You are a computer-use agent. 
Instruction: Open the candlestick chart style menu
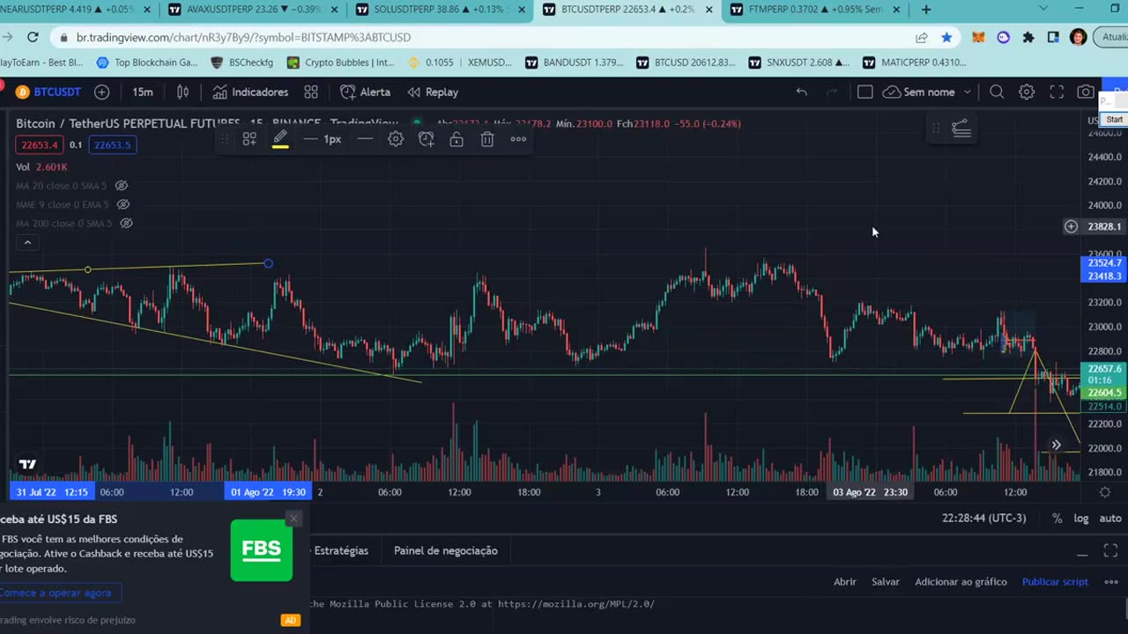pyautogui.click(x=183, y=92)
